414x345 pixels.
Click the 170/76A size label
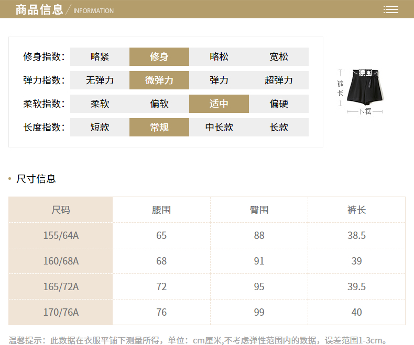coord(61,312)
